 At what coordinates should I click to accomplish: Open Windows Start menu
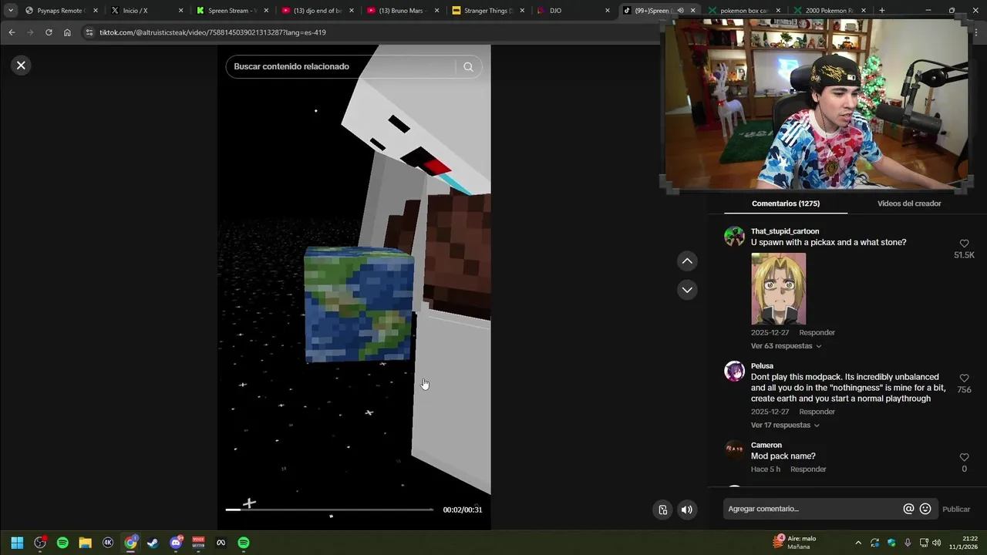coord(17,543)
